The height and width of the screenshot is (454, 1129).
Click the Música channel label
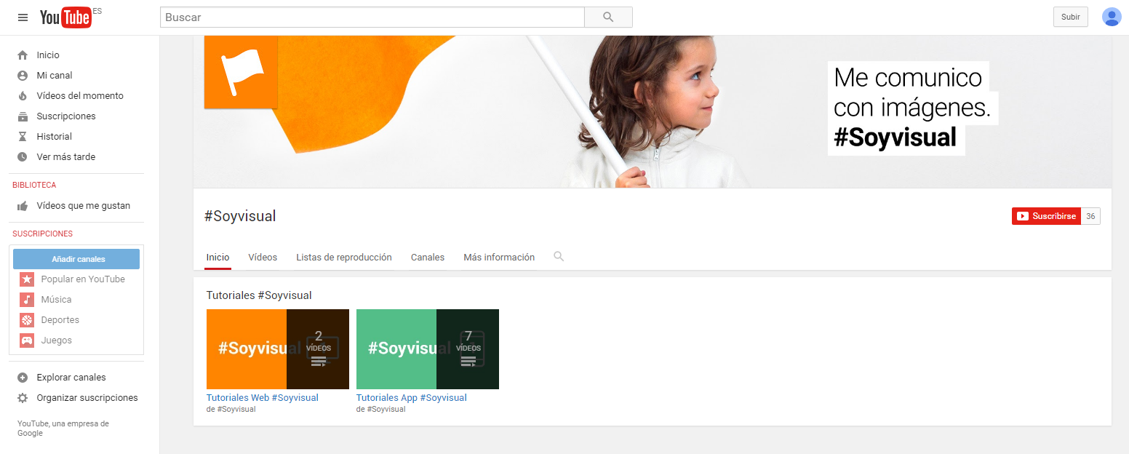(57, 300)
